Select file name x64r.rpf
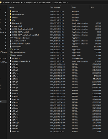This screenshot has height=139, width=108. click(x=15, y=111)
